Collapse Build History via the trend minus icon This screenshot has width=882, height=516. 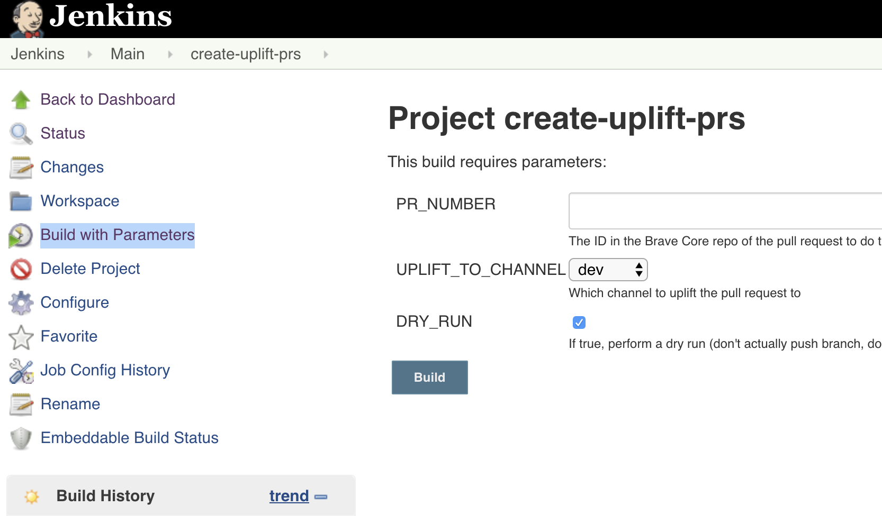(321, 497)
